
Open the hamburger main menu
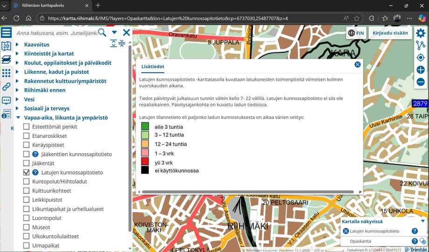6,32
